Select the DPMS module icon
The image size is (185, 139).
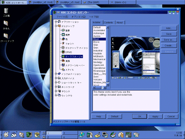click(x=63, y=52)
